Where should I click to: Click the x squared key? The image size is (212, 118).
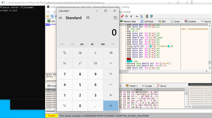[x=80, y=63]
